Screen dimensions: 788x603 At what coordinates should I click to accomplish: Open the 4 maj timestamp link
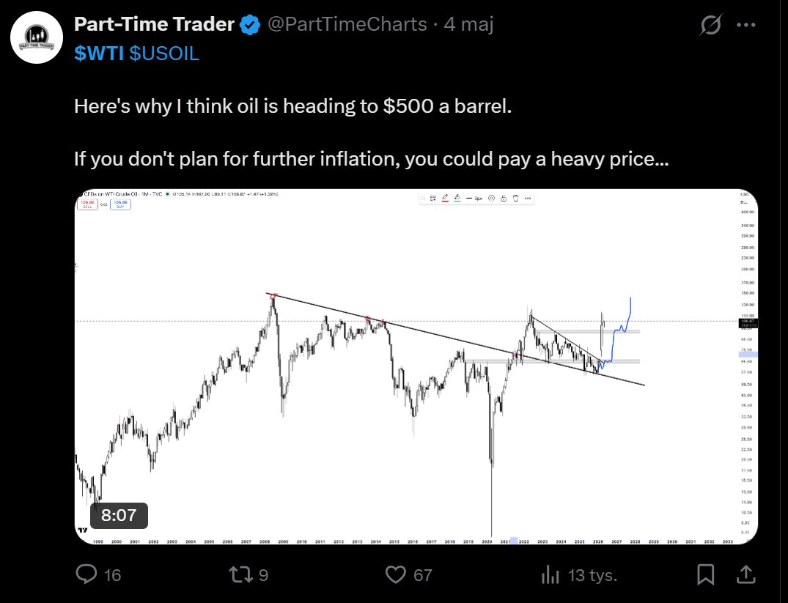[x=468, y=24]
